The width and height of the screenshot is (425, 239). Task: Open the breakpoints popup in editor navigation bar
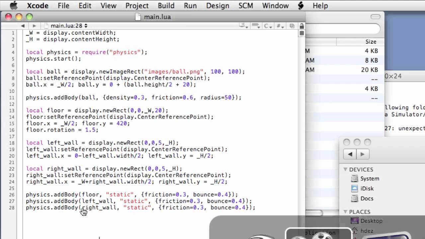point(255,26)
